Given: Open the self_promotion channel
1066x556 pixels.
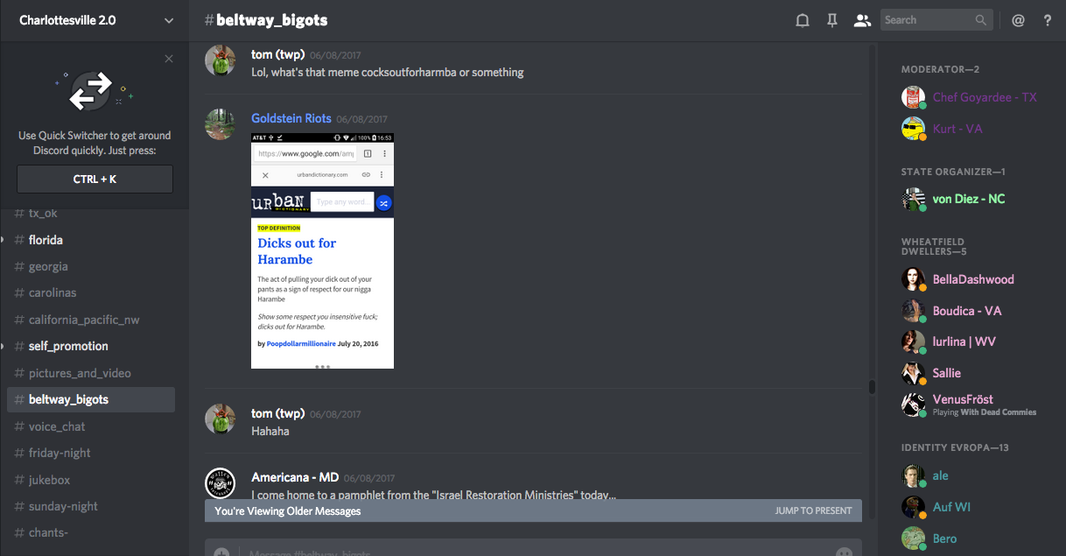Looking at the screenshot, I should (x=68, y=346).
